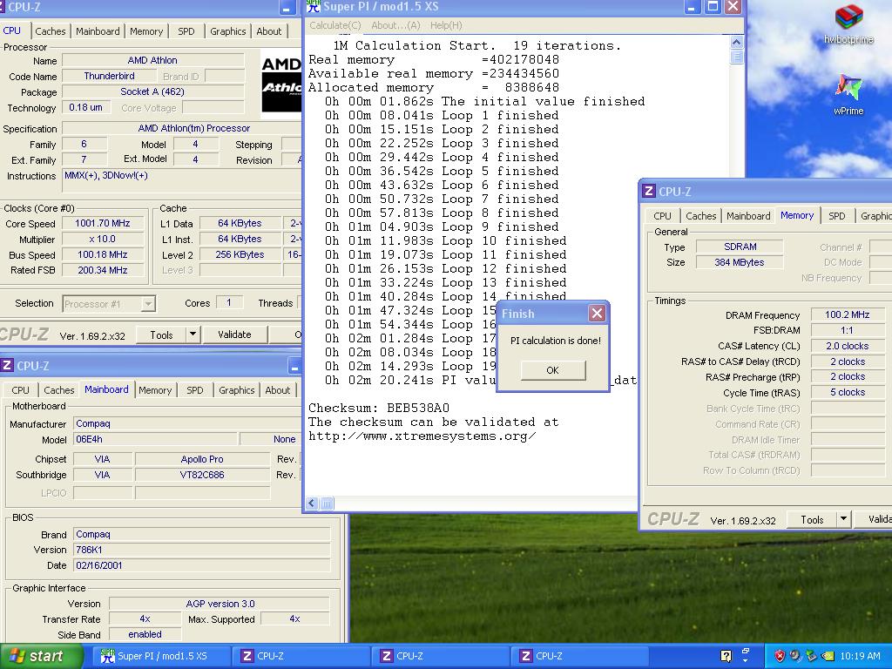Screen dimensions: 892x669
Task: Expand Tools dropdown arrow in CPU-Z Memory window
Action: [x=843, y=519]
